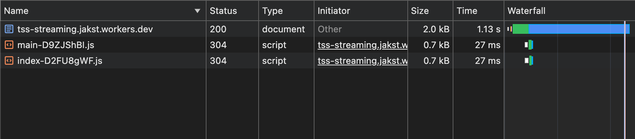The image size is (635, 139).
Task: Click the script icon beside index-D2FU8gWF.js
Action: (9, 60)
